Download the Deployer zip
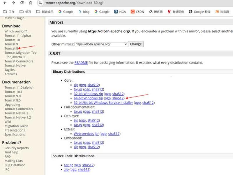The image size is (233, 175). [76, 120]
